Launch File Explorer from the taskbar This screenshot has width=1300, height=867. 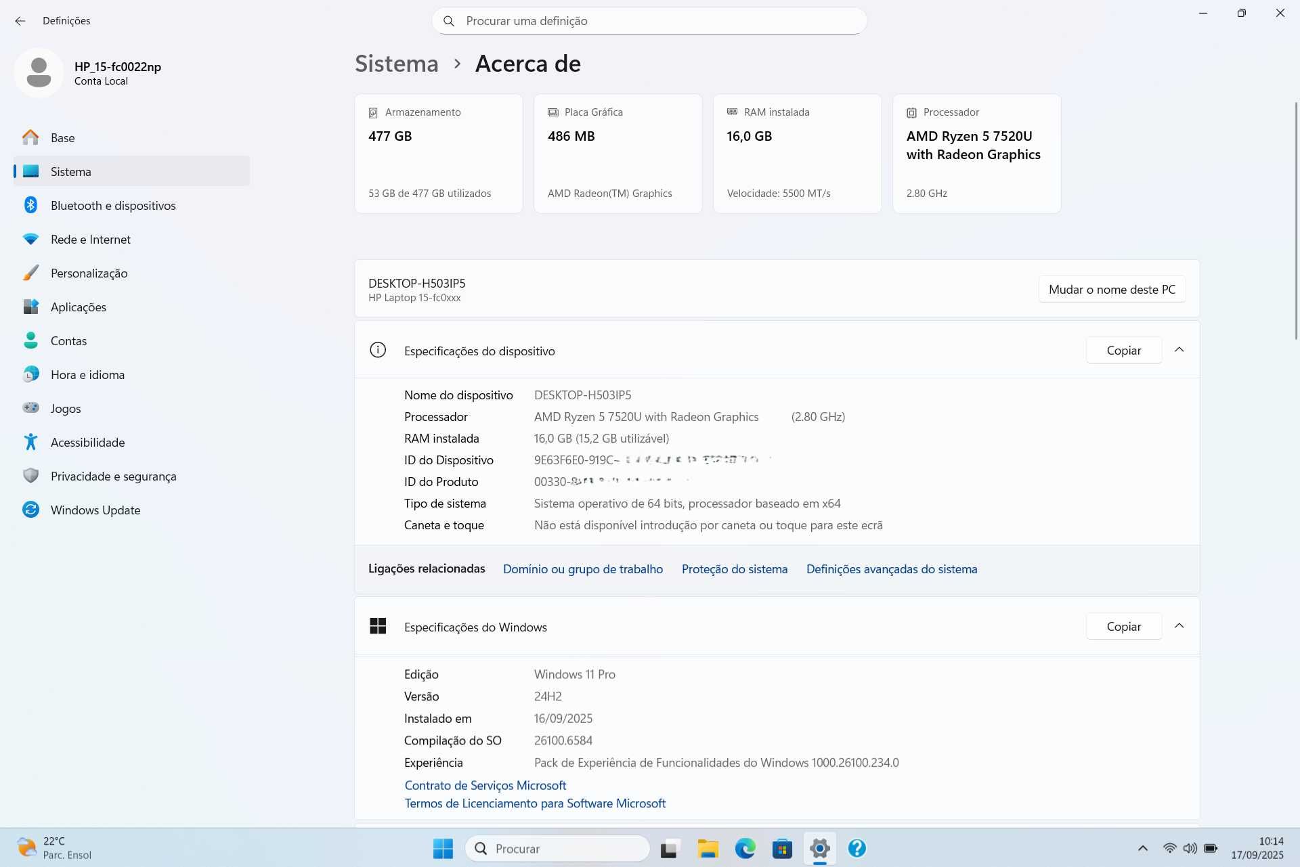pyautogui.click(x=708, y=848)
